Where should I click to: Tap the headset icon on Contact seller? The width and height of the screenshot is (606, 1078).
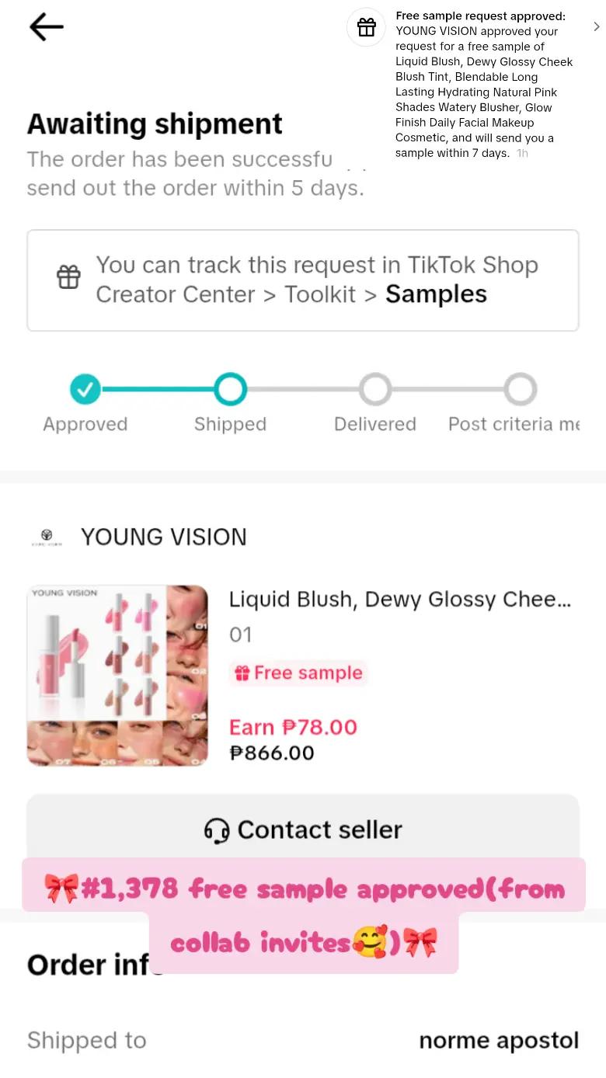pos(217,830)
